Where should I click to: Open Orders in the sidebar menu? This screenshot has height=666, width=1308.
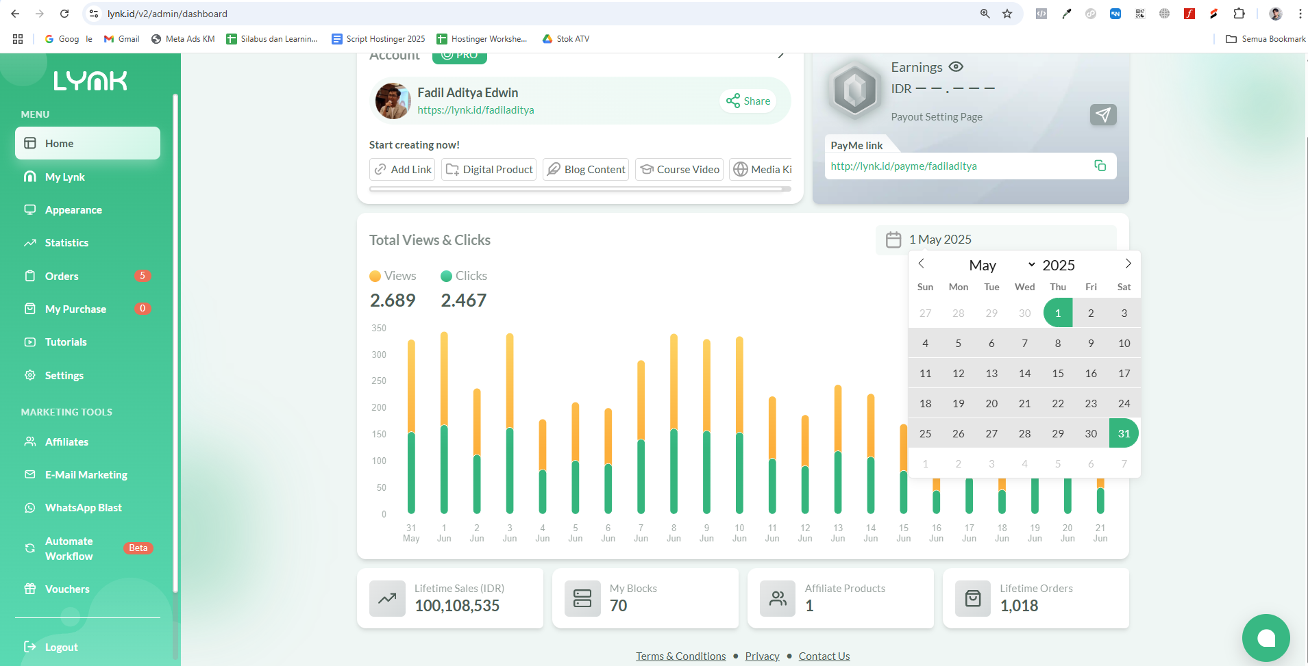coord(62,276)
